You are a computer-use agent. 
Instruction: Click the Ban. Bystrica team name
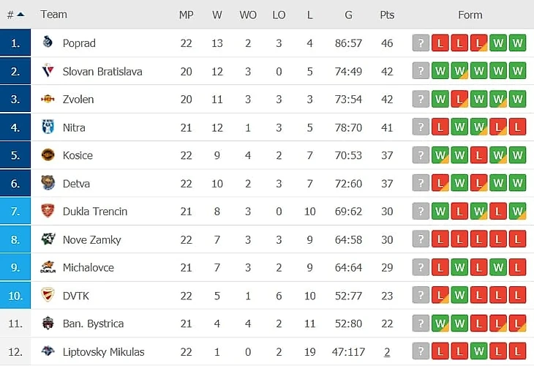[x=93, y=324]
